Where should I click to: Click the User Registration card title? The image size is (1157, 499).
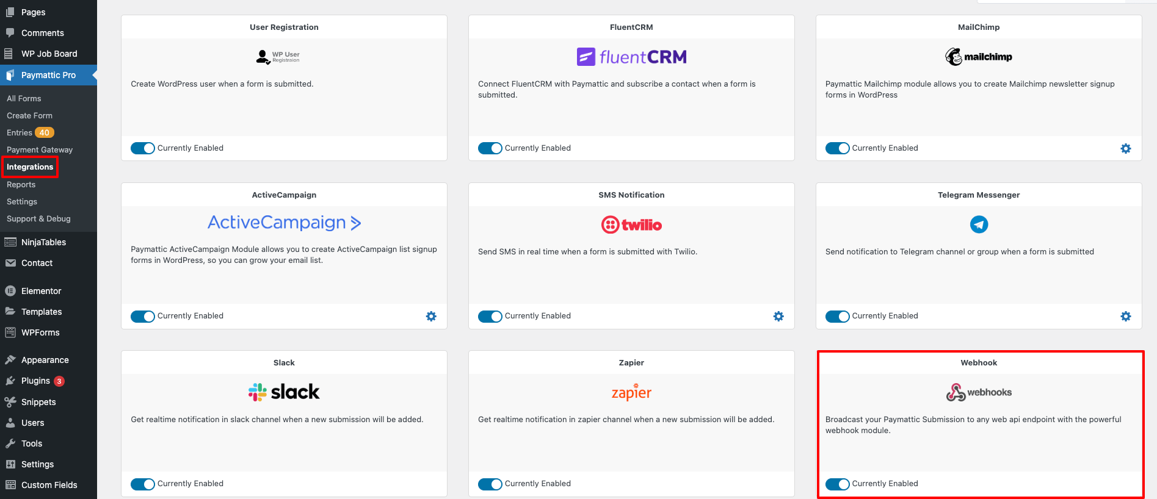(284, 27)
